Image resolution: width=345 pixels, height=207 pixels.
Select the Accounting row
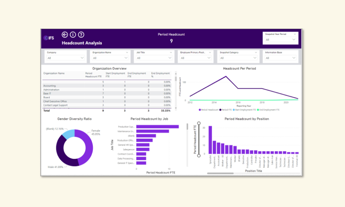click(107, 86)
